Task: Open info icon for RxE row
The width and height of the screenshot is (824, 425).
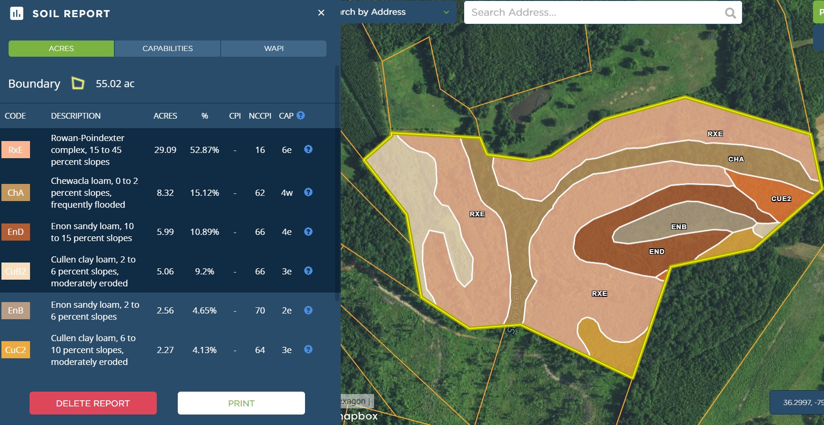Action: pos(308,150)
